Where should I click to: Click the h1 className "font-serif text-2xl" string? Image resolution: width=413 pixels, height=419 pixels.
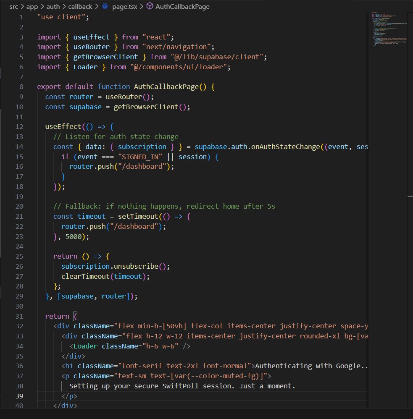184,366
